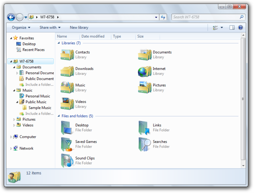This screenshot has height=193, width=254.
Task: Select the Videos library icon
Action: pyautogui.click(x=67, y=104)
